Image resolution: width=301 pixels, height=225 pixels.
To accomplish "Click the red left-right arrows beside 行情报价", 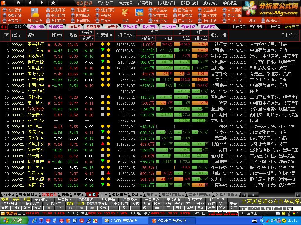I will [x=4, y=27].
